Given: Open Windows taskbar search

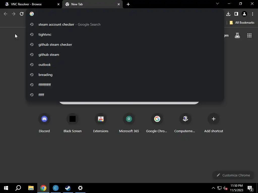Looking at the screenshot, I should coord(18,188).
